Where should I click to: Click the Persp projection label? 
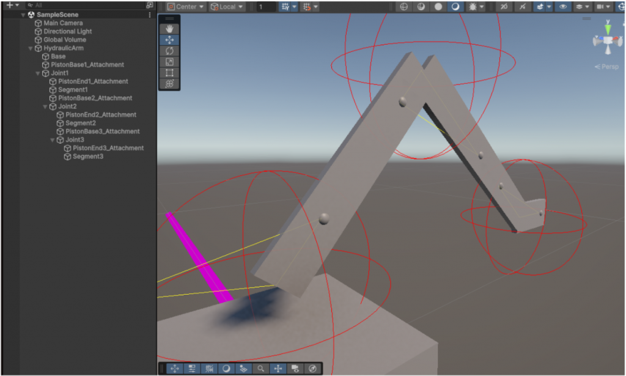[606, 67]
